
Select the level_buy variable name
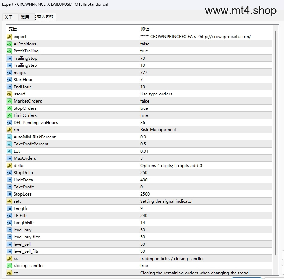[22, 230]
